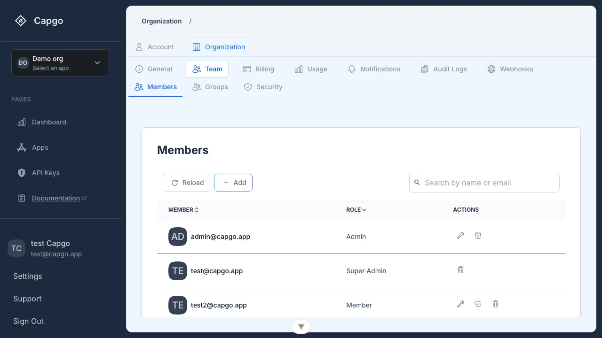Open the Demo org selector dropdown
This screenshot has height=338, width=602.
(x=60, y=63)
